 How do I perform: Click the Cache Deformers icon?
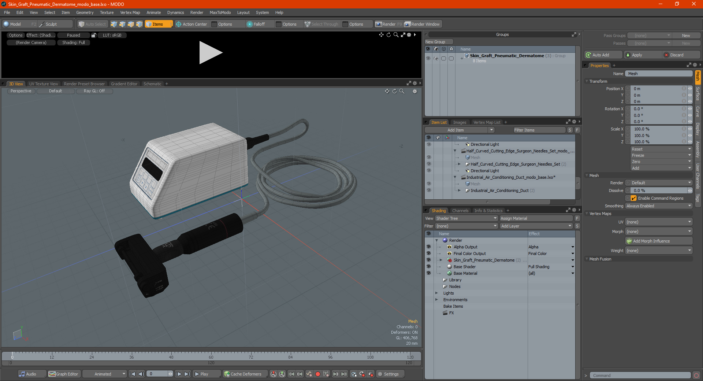point(227,374)
